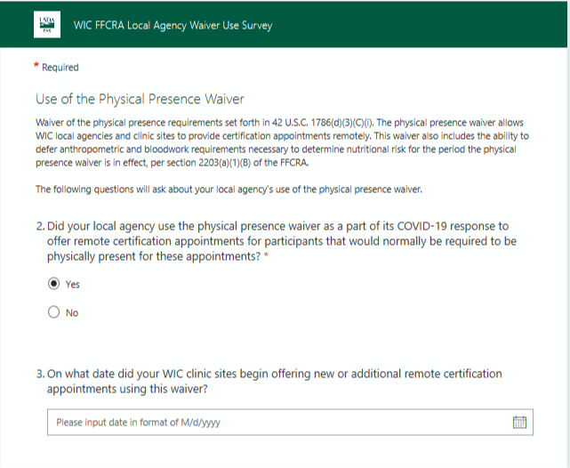Screen dimensions: 570x468
Task: Open the calendar date picker icon
Action: point(520,422)
